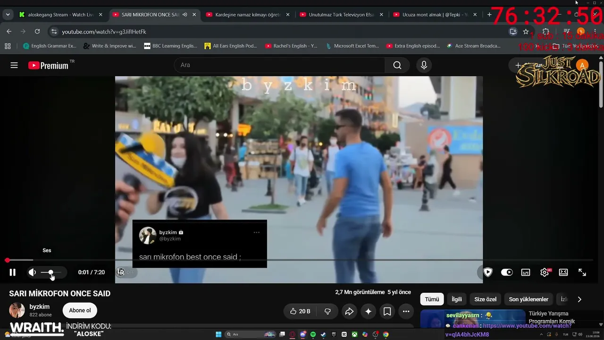Image resolution: width=604 pixels, height=340 pixels.
Task: Open the byzkim channel avatar
Action: (17, 310)
